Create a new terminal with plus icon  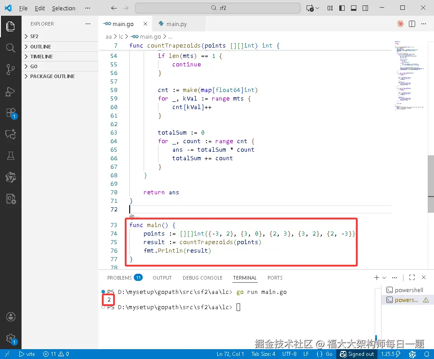tap(377, 277)
